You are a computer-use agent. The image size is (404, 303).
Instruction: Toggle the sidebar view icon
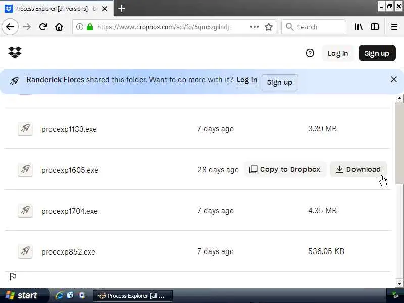coord(375,27)
